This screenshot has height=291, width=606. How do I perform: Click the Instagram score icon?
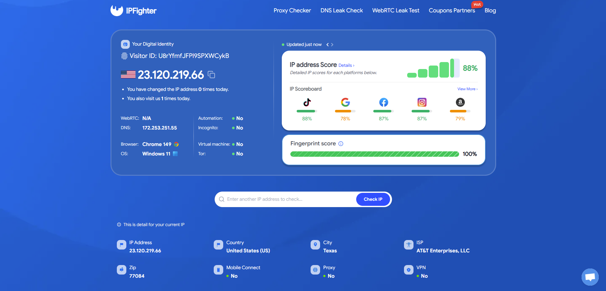(422, 102)
